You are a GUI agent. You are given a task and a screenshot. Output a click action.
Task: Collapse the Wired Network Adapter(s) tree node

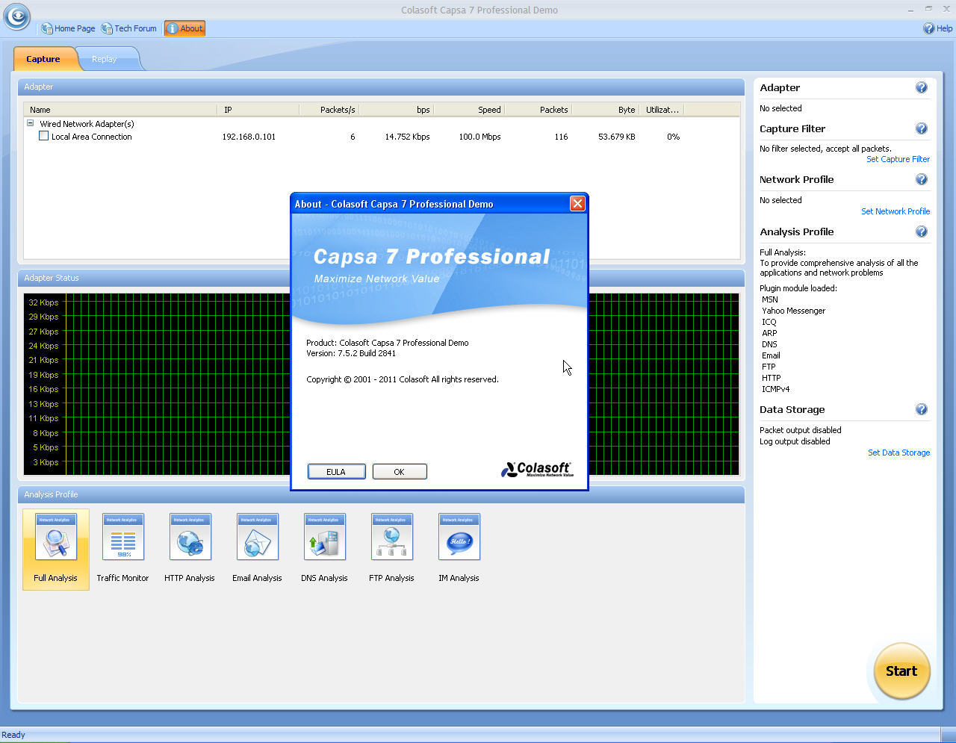point(31,123)
